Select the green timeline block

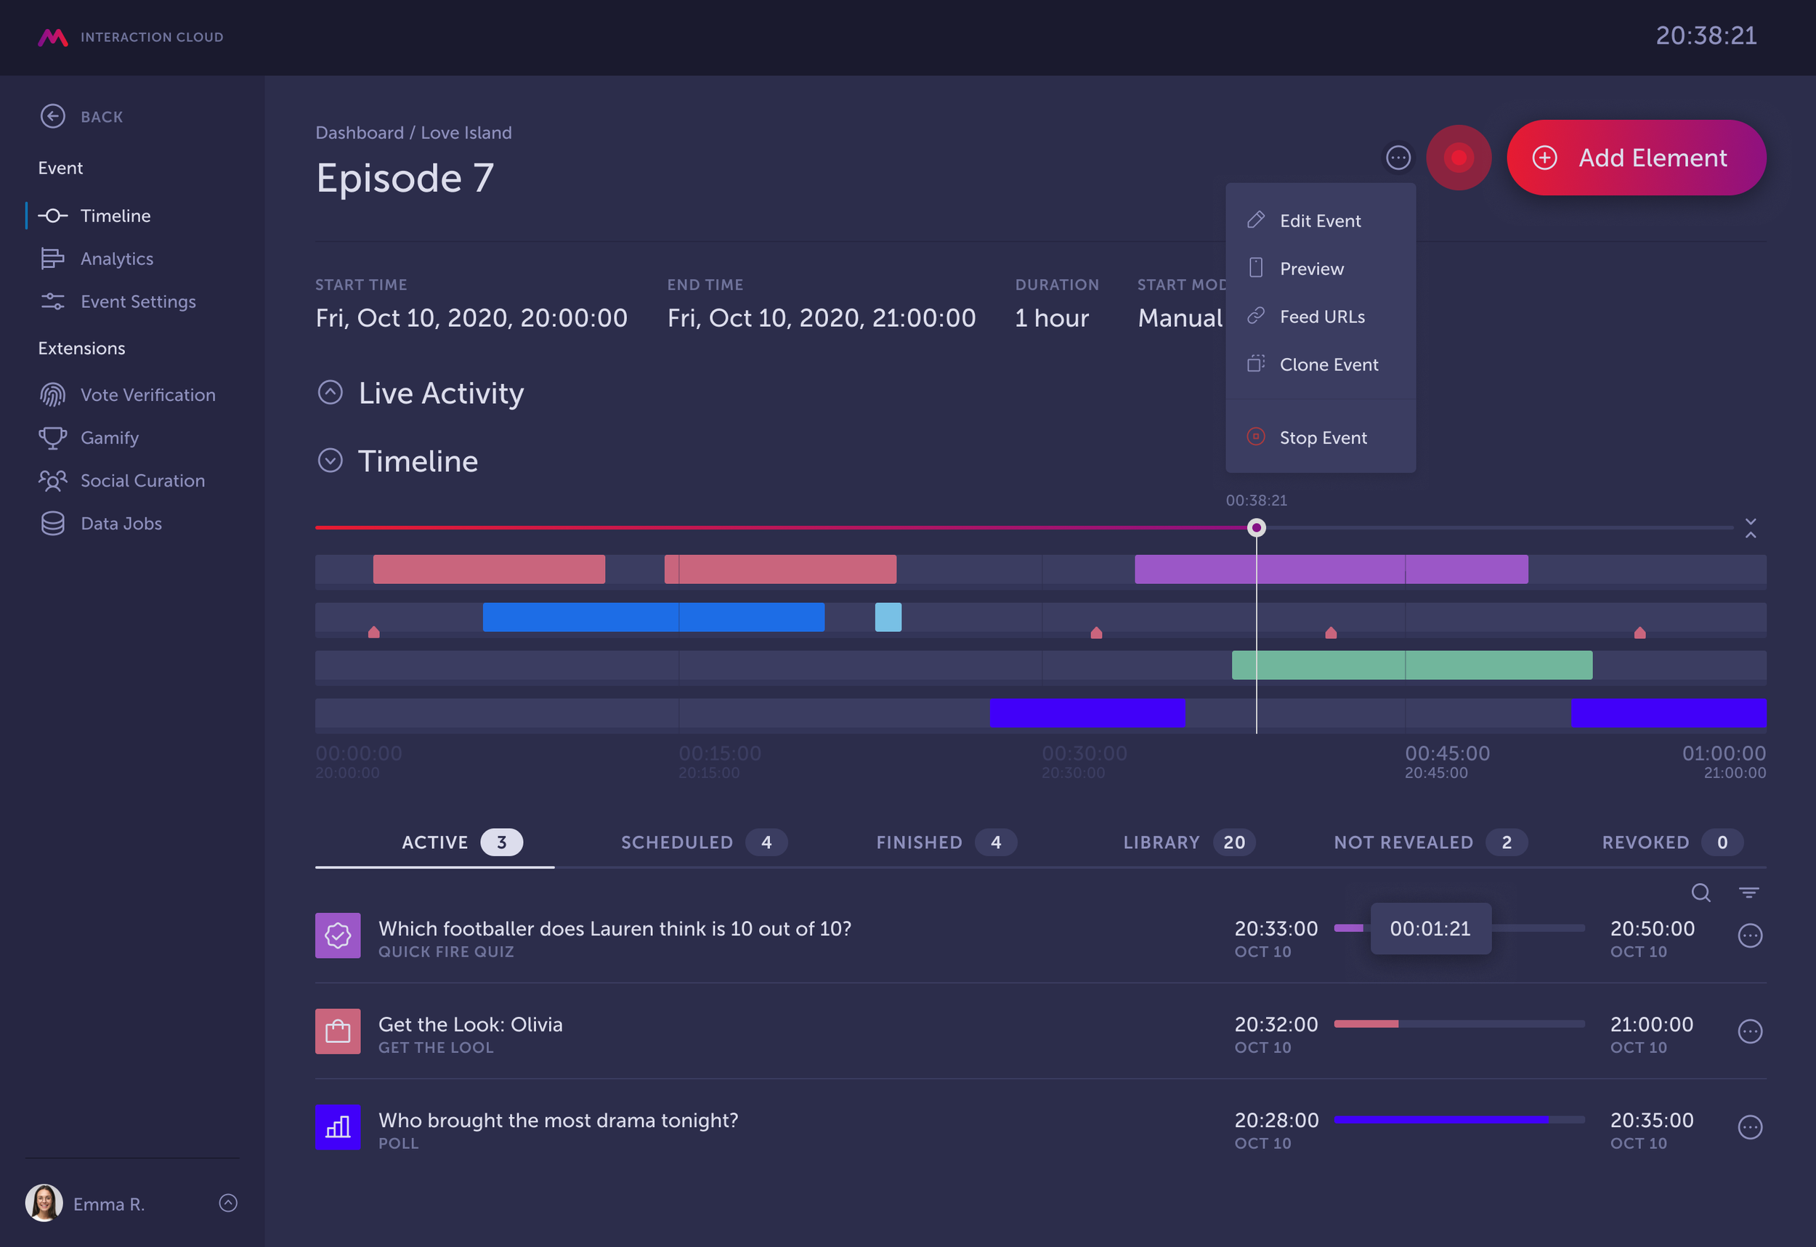tap(1411, 665)
